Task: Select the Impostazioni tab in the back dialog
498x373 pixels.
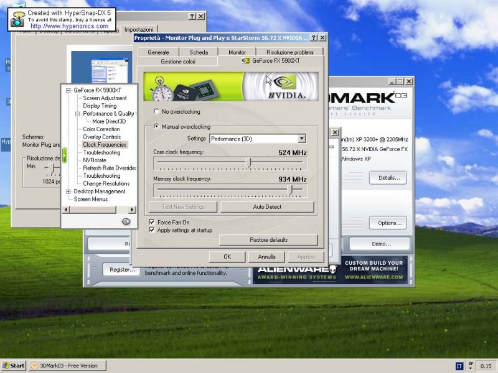Action: tap(139, 29)
